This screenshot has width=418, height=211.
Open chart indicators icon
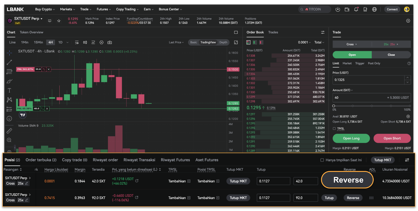93,42
